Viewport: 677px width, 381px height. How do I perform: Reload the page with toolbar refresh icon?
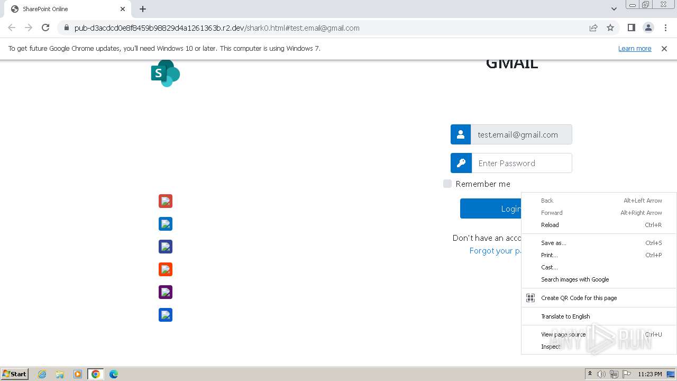pos(45,28)
